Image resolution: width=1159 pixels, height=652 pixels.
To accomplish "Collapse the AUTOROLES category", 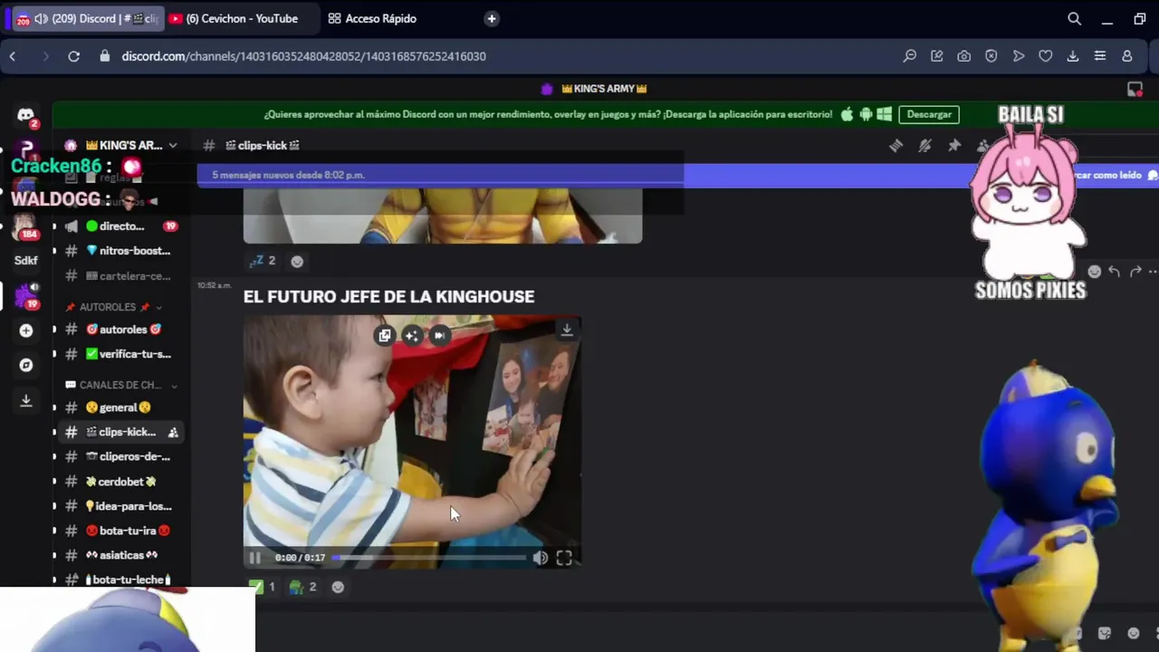I will click(114, 307).
